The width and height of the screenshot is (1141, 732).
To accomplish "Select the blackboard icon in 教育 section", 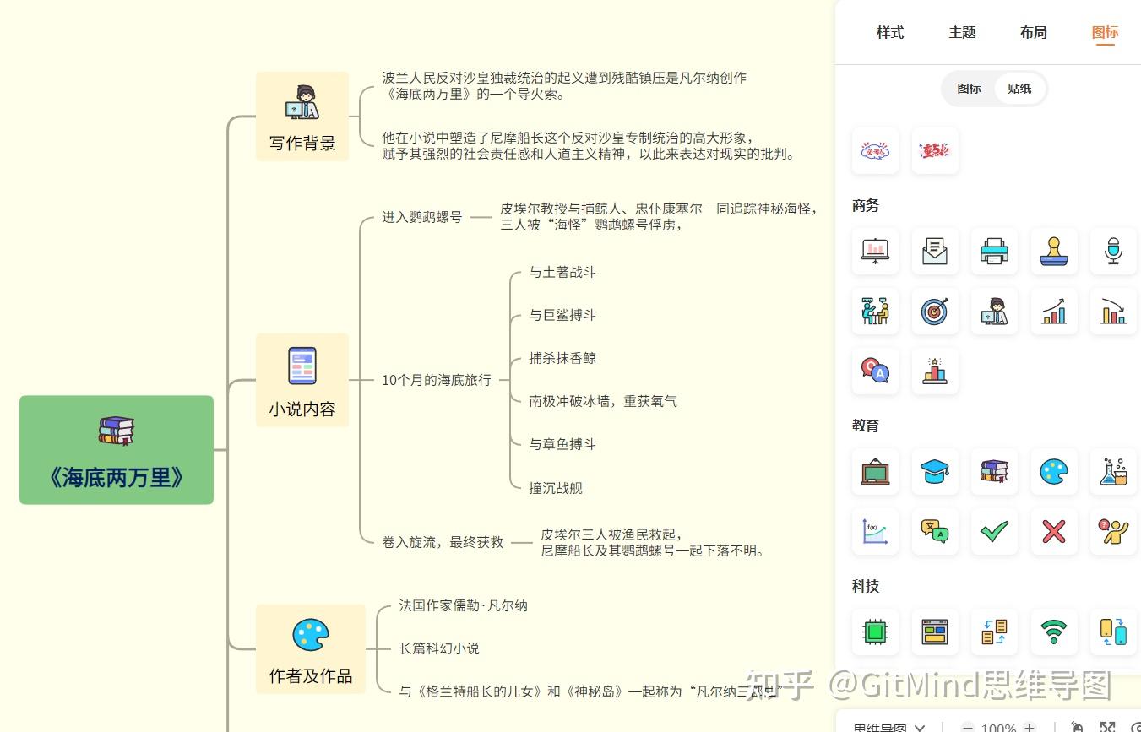I will [875, 472].
